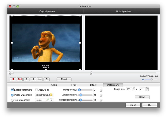Select the Watermark tab
This screenshot has height=118, width=167.
(113, 85)
